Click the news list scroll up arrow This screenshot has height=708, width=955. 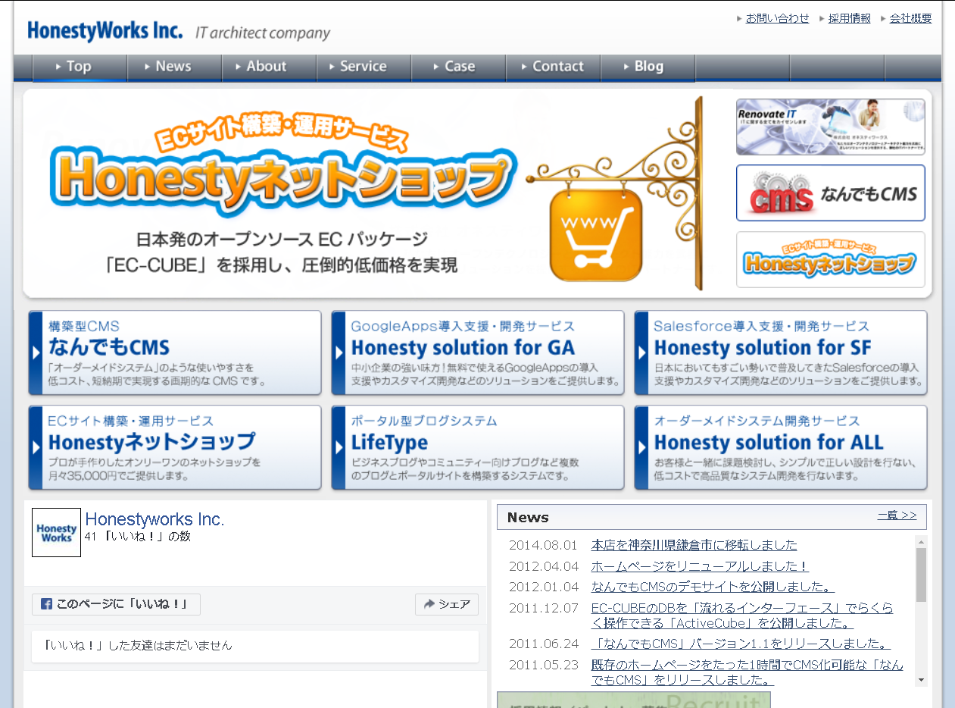coord(921,541)
